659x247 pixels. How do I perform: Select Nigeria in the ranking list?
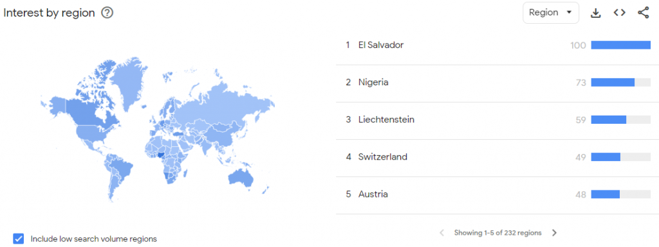coord(497,83)
